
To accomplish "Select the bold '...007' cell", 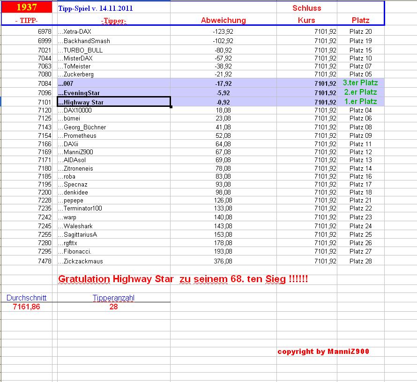I will click(x=114, y=83).
